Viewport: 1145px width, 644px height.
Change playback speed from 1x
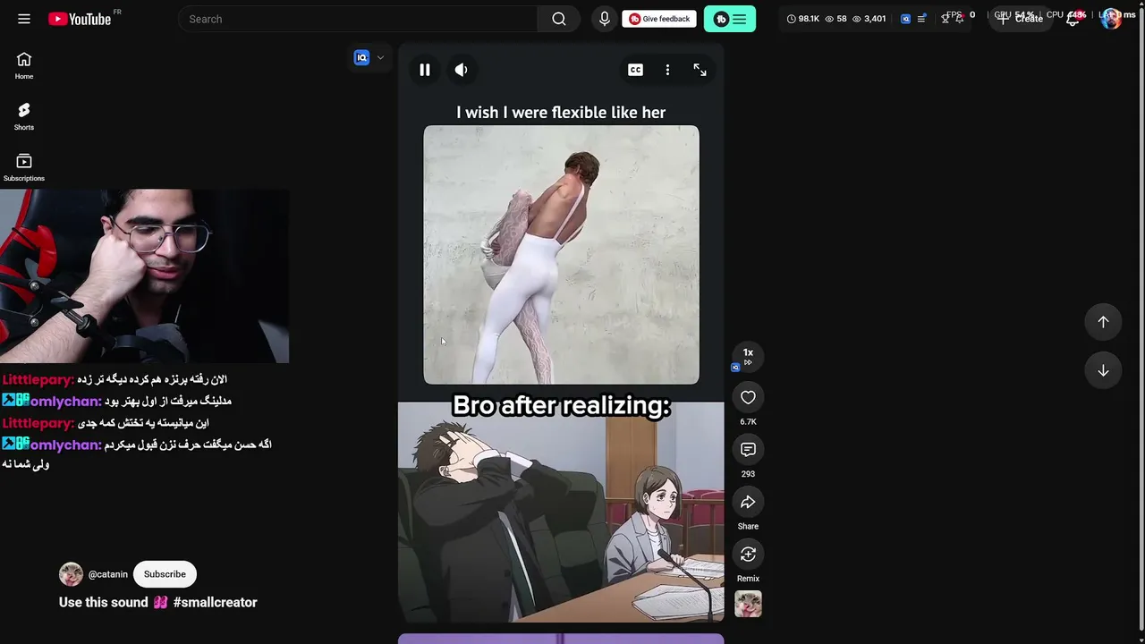(x=748, y=356)
